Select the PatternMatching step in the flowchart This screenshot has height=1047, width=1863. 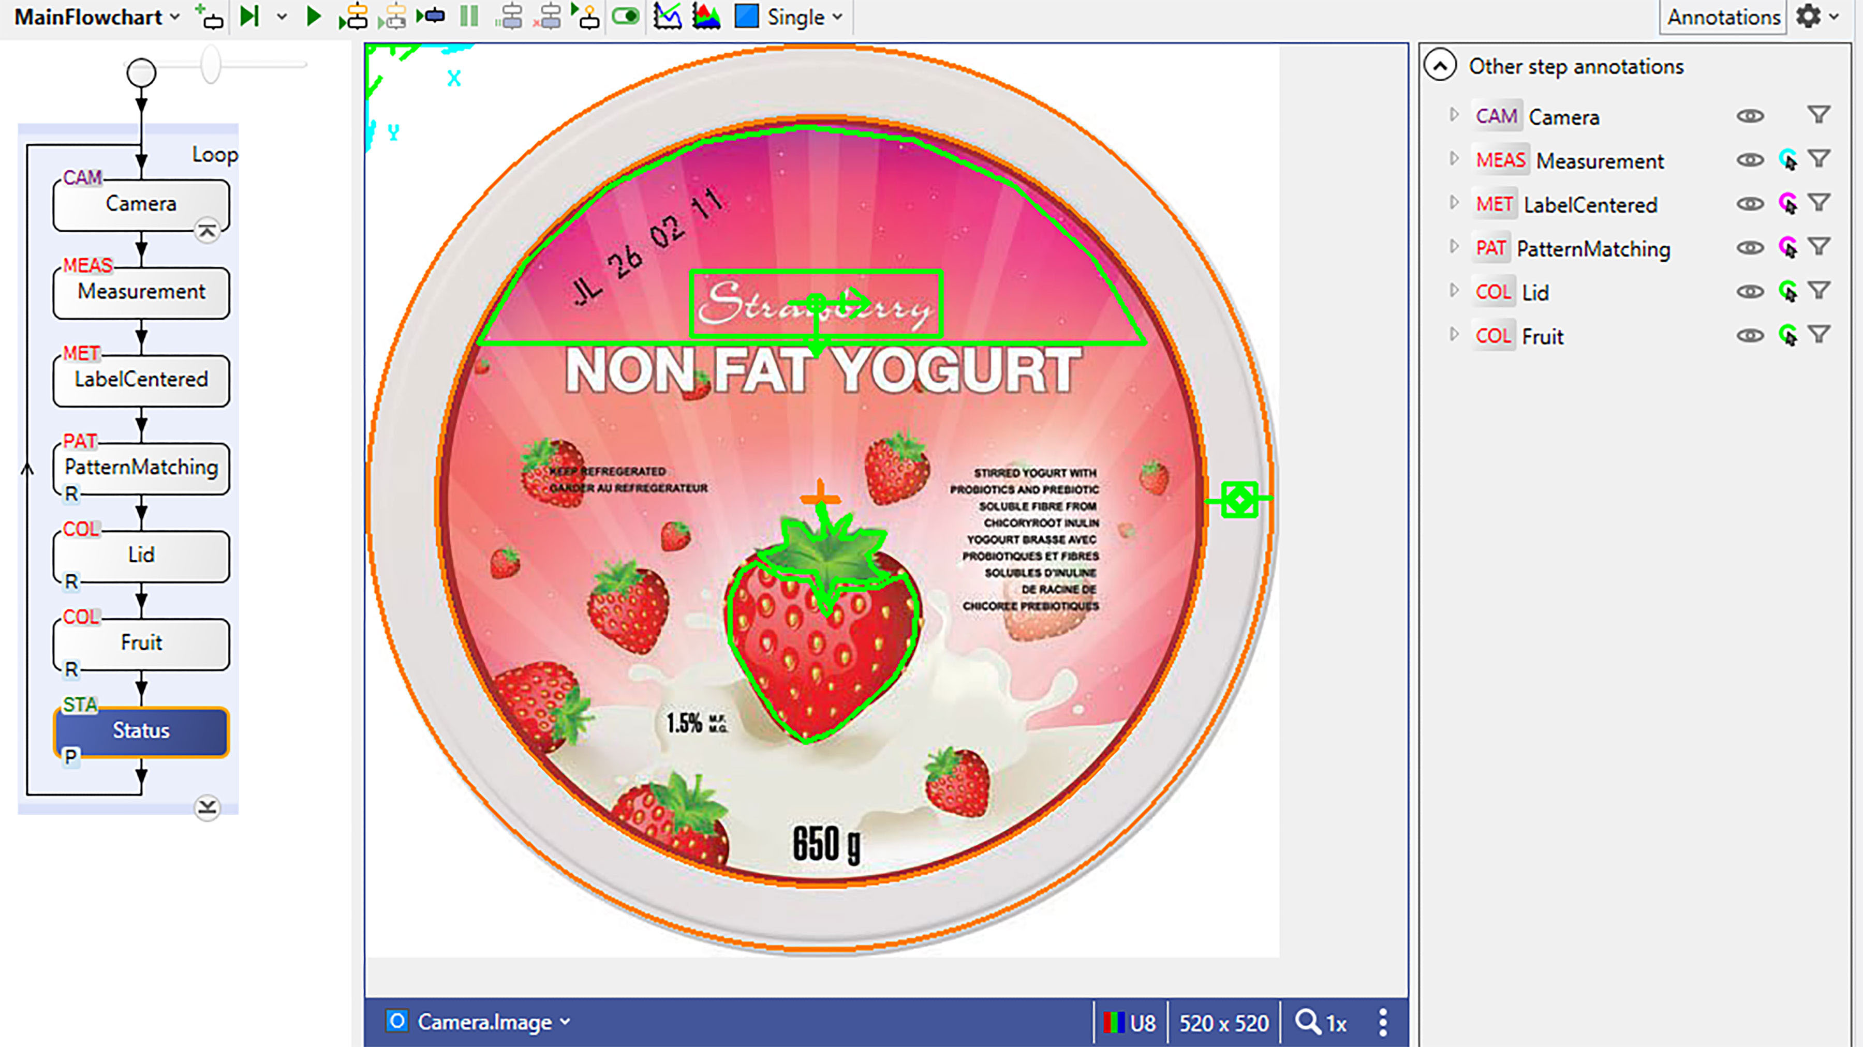pos(140,468)
